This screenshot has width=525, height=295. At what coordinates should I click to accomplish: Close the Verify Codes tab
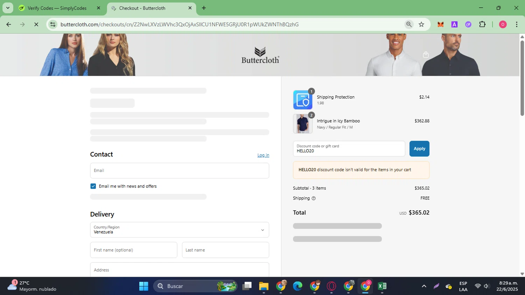(98, 8)
